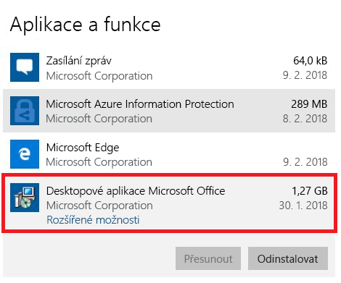Select the Microsoft Edge entry name
This screenshot has height=283, width=341.
point(83,148)
